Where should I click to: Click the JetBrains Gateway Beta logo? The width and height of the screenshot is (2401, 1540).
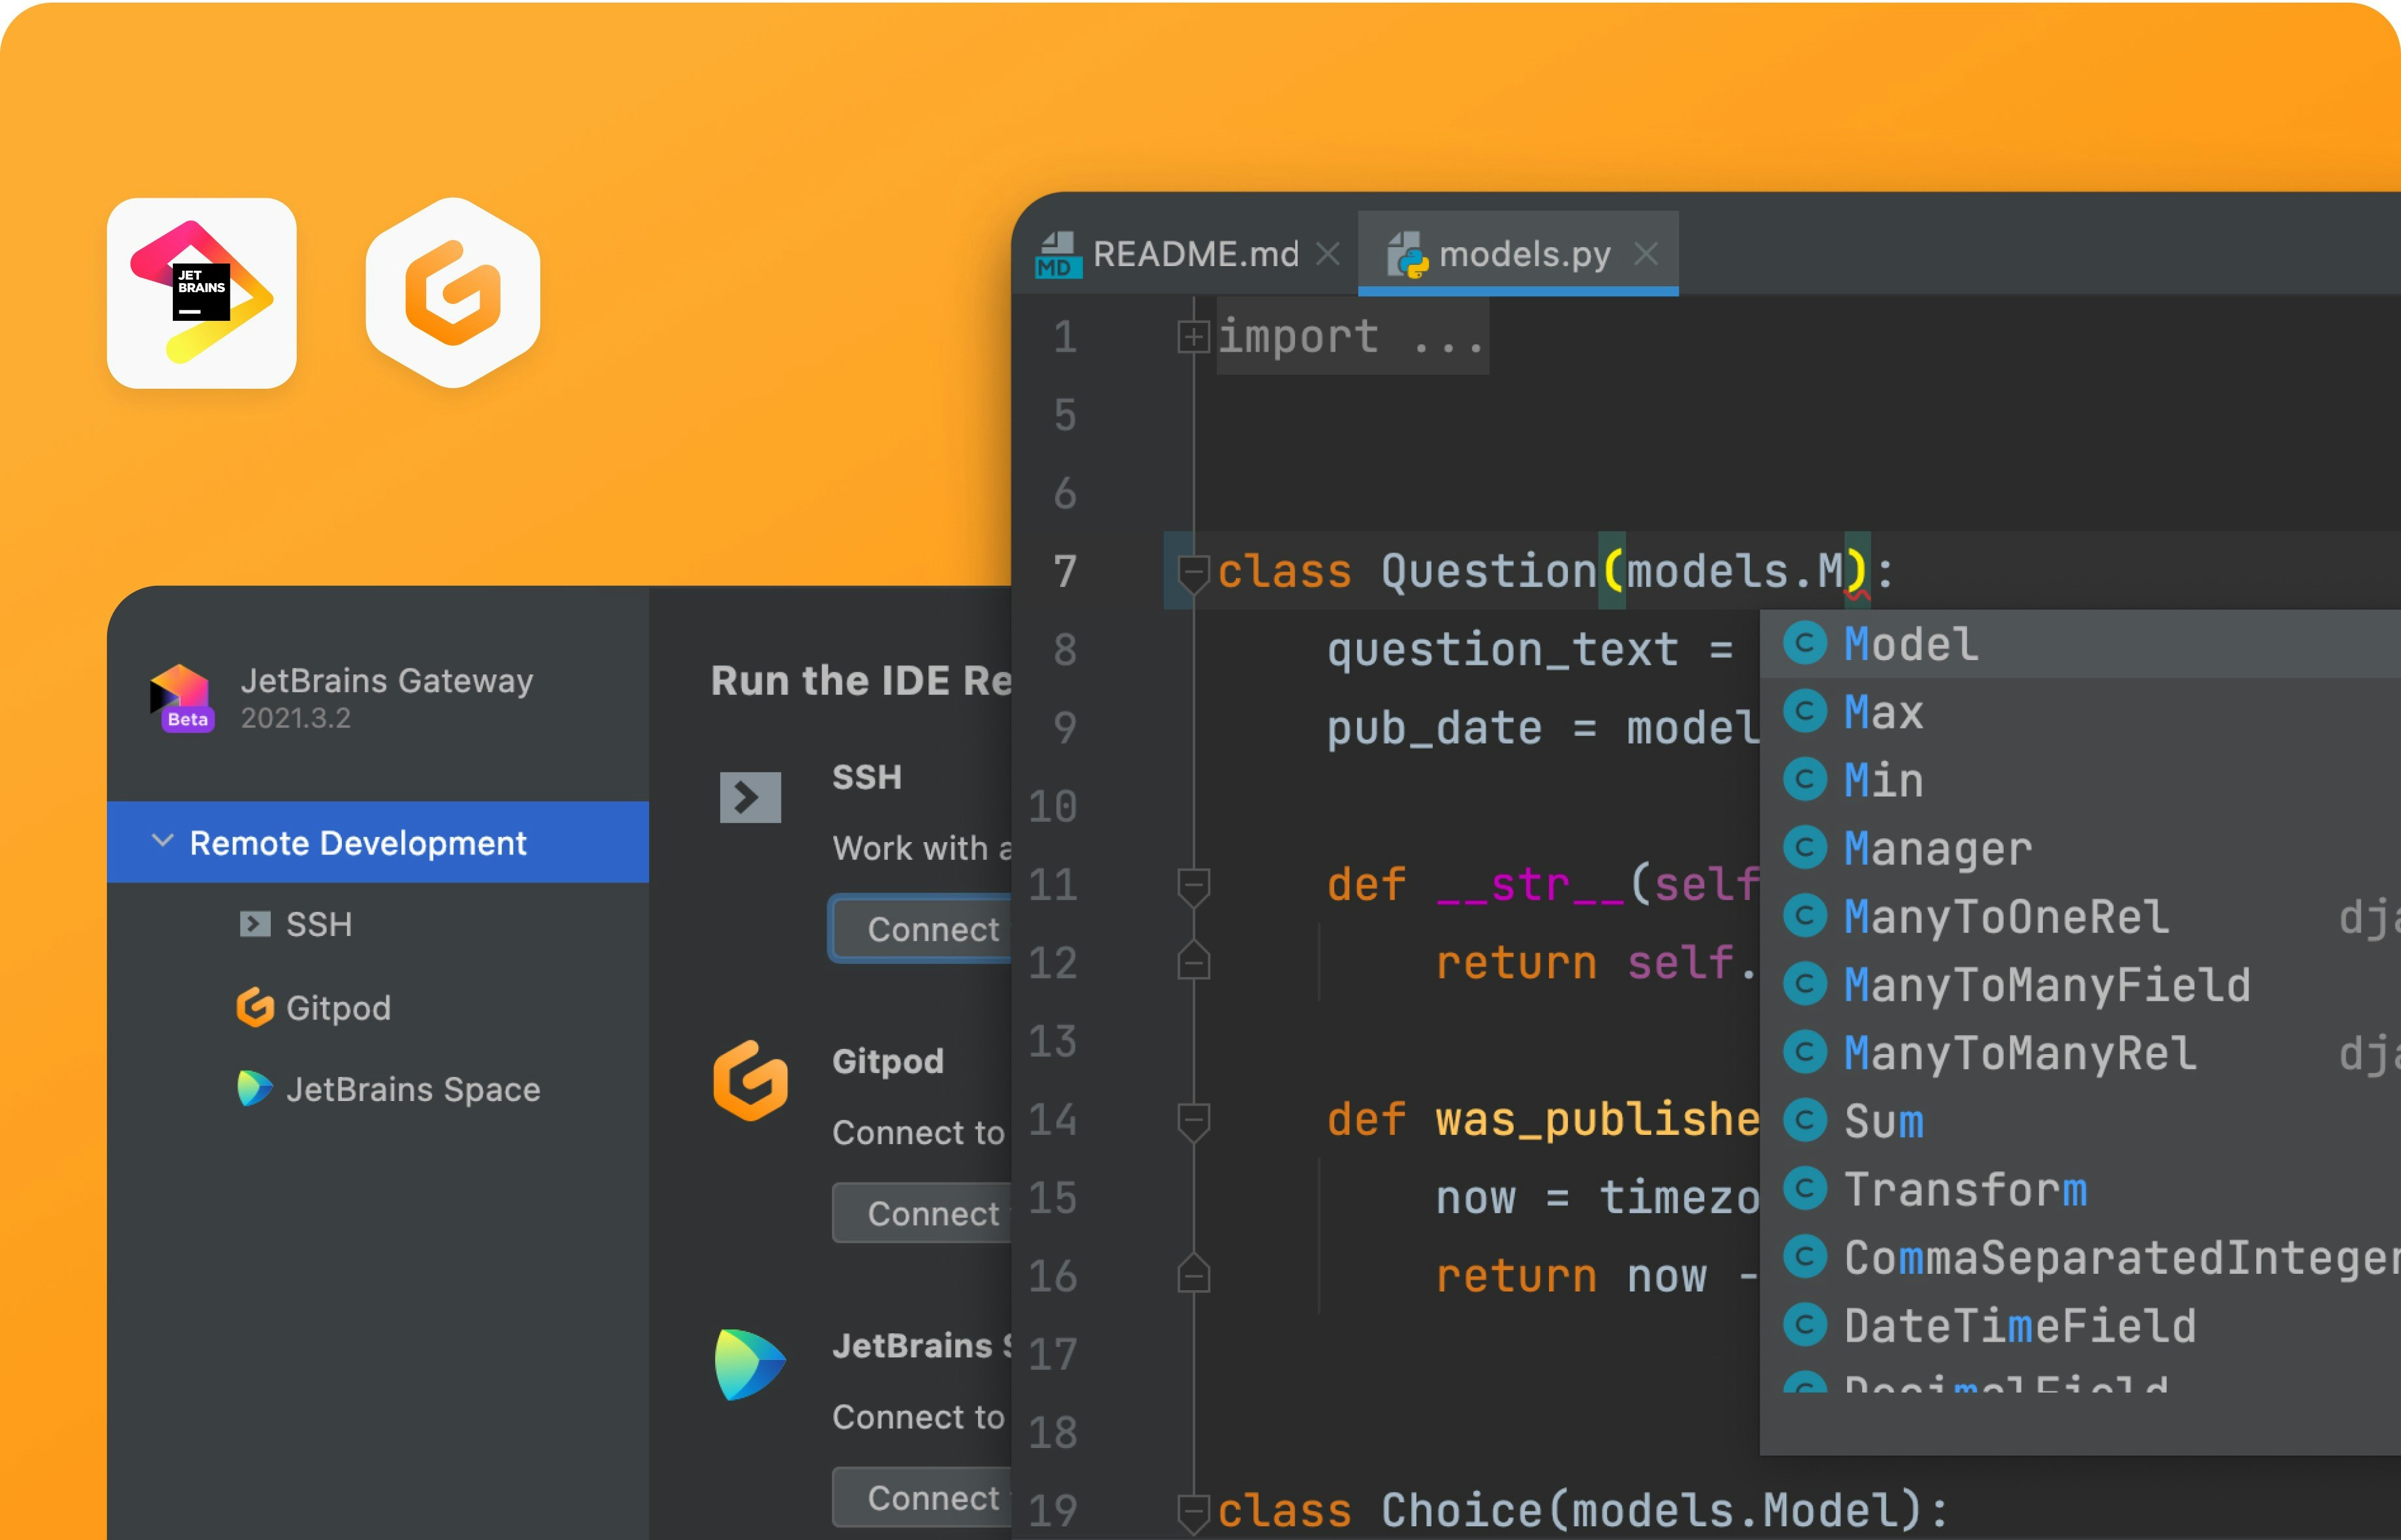coord(181,697)
